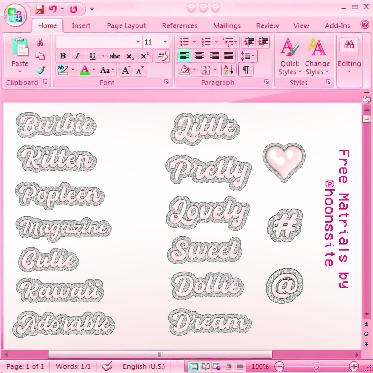Open the Font dialog launcher
This screenshot has height=373, width=373.
click(167, 82)
